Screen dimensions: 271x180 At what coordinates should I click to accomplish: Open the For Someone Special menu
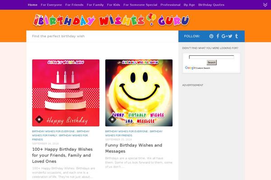pos(140,5)
